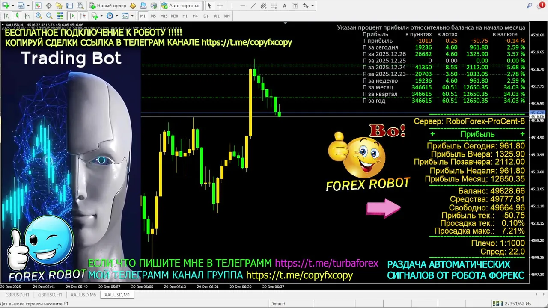Toggle chart shift from right border
Viewport: 548px width, 308px height.
click(83, 16)
